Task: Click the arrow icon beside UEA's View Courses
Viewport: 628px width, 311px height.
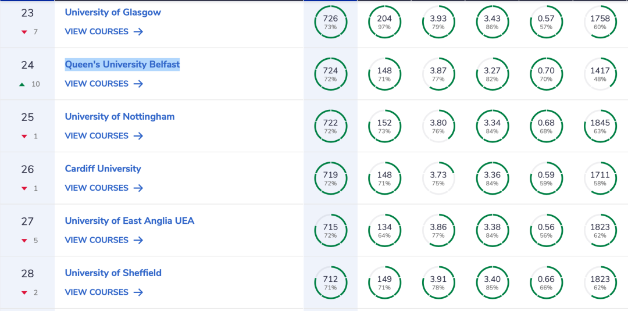Action: click(138, 240)
